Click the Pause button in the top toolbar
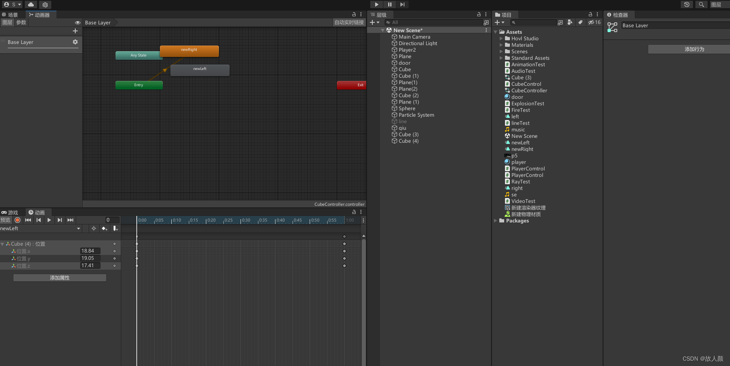 389,4
